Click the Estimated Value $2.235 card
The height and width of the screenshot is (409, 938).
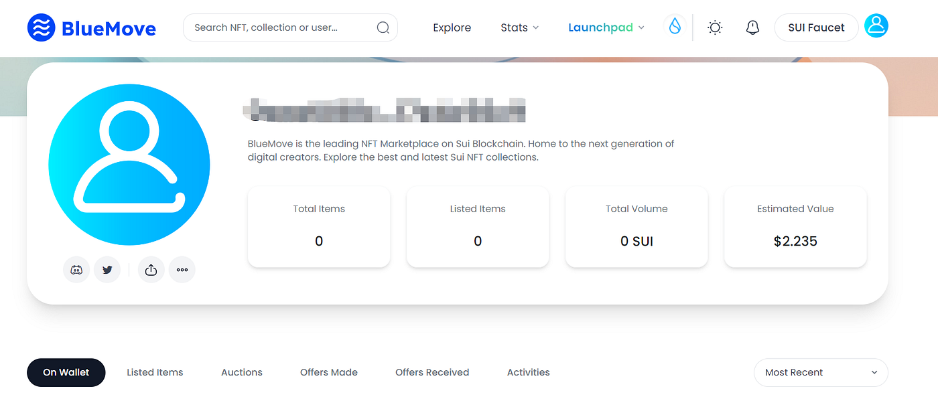(795, 227)
